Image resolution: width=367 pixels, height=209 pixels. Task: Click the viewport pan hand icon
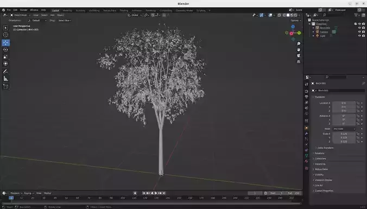(x=299, y=49)
